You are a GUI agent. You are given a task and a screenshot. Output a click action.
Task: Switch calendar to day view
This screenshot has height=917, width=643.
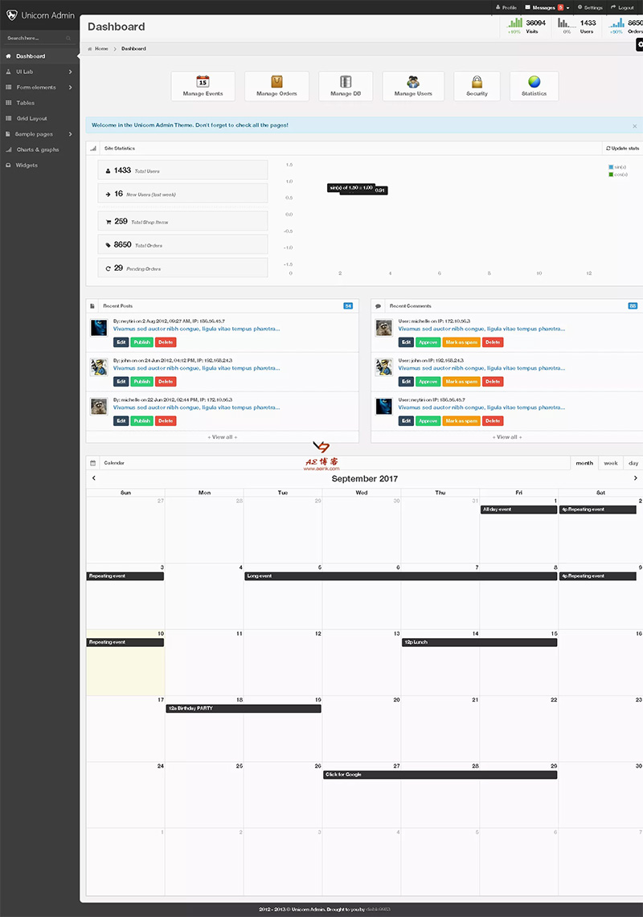pos(633,463)
